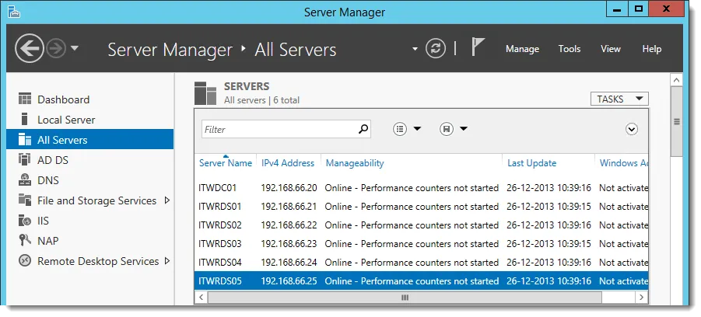Click the Refresh icon in header
701x317 pixels.
pyautogui.click(x=436, y=48)
